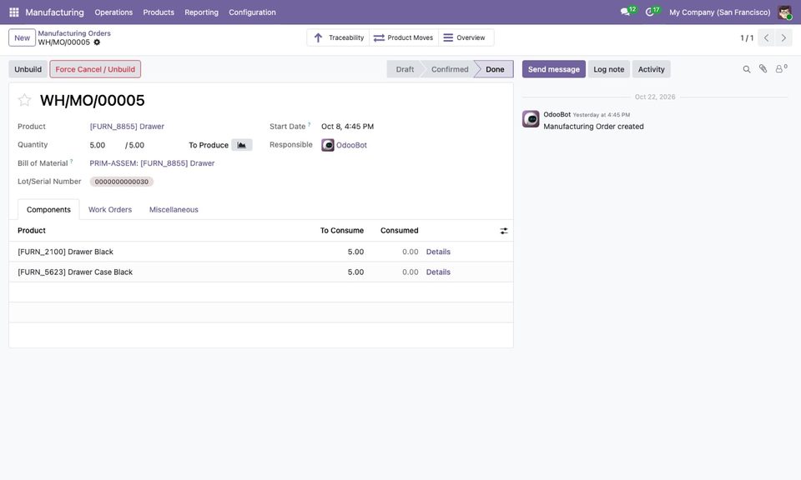Open the apps grid menu icon
The height and width of the screenshot is (480, 801).
14,12
